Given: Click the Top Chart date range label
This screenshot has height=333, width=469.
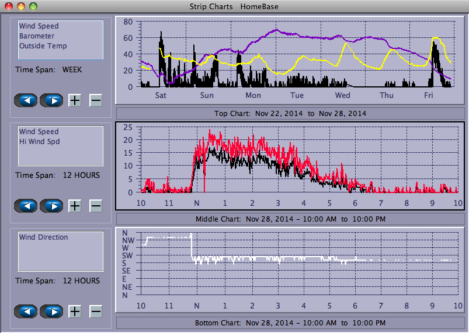Looking at the screenshot, I should tap(290, 114).
